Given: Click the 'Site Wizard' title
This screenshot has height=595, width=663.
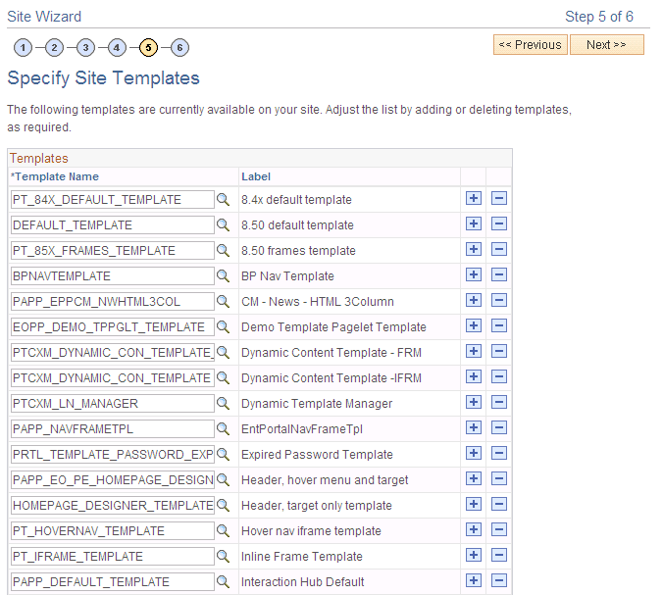Looking at the screenshot, I should [44, 17].
